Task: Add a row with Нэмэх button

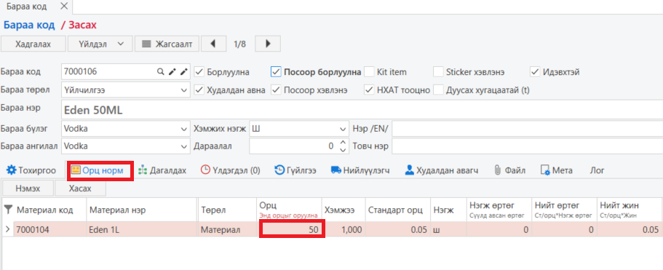Action: coord(28,188)
